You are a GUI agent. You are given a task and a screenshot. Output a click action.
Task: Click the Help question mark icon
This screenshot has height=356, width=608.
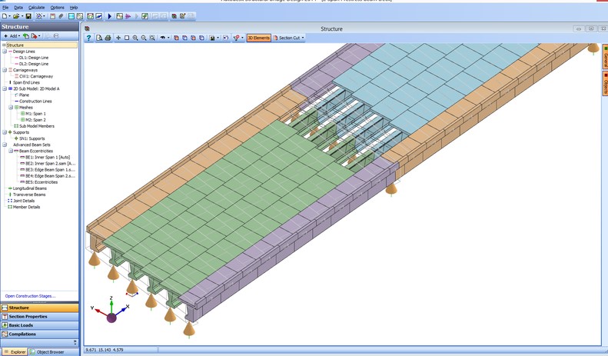point(88,38)
